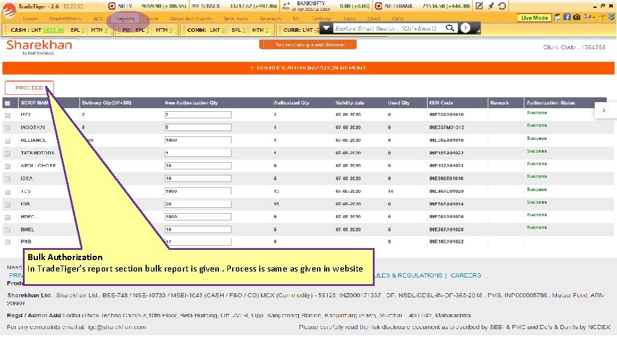
Task: Open the Help menu
Action: point(398,19)
